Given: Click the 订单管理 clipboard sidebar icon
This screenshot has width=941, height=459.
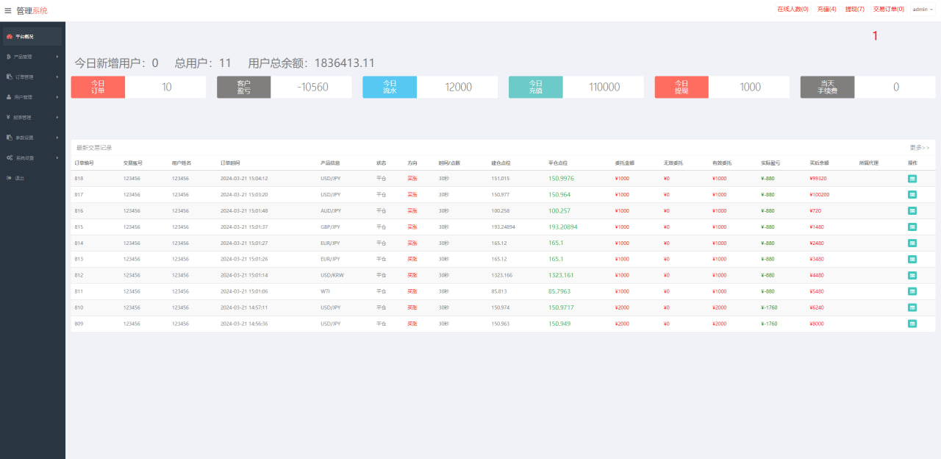Looking at the screenshot, I should pyautogui.click(x=9, y=76).
